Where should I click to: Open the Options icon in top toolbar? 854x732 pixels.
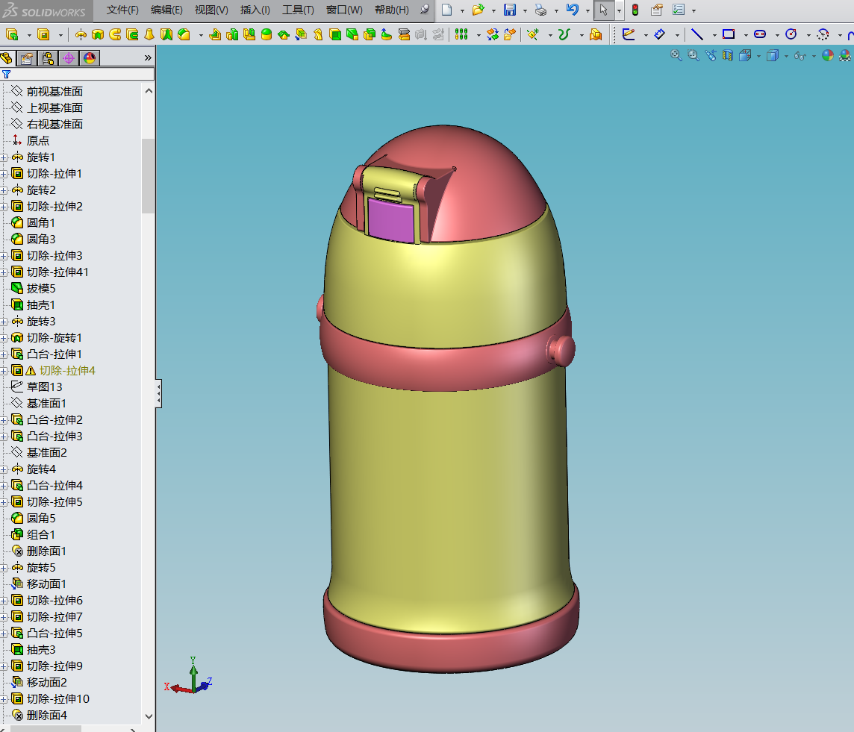pyautogui.click(x=678, y=10)
